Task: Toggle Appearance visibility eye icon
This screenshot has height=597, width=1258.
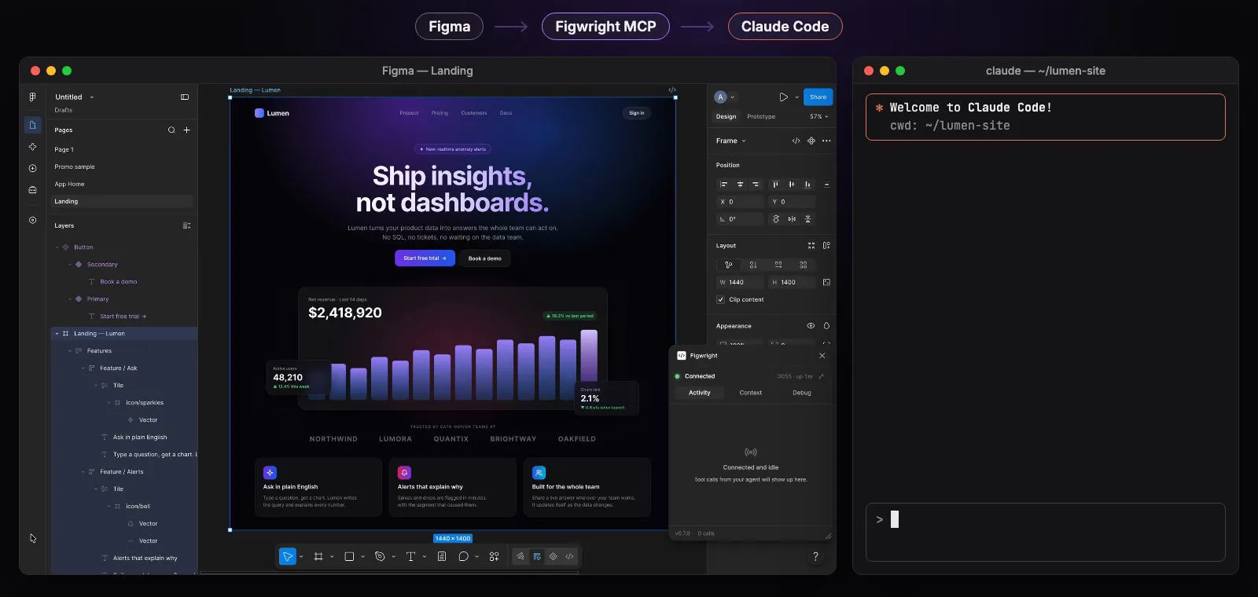Action: point(811,326)
